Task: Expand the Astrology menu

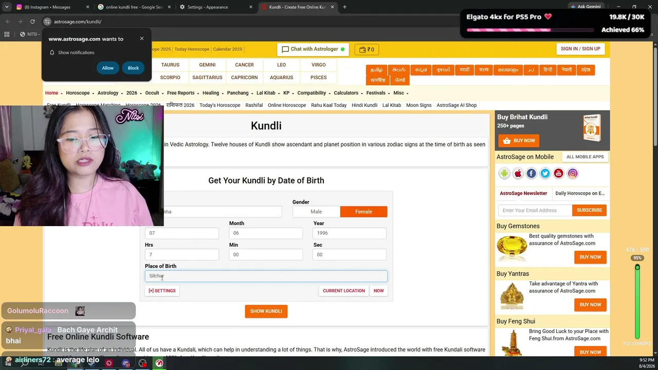Action: point(110,93)
